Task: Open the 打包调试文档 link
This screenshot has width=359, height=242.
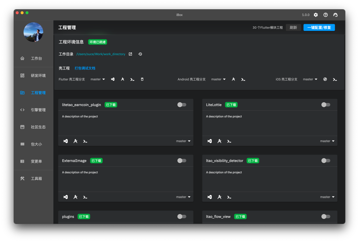Action: (x=85, y=68)
